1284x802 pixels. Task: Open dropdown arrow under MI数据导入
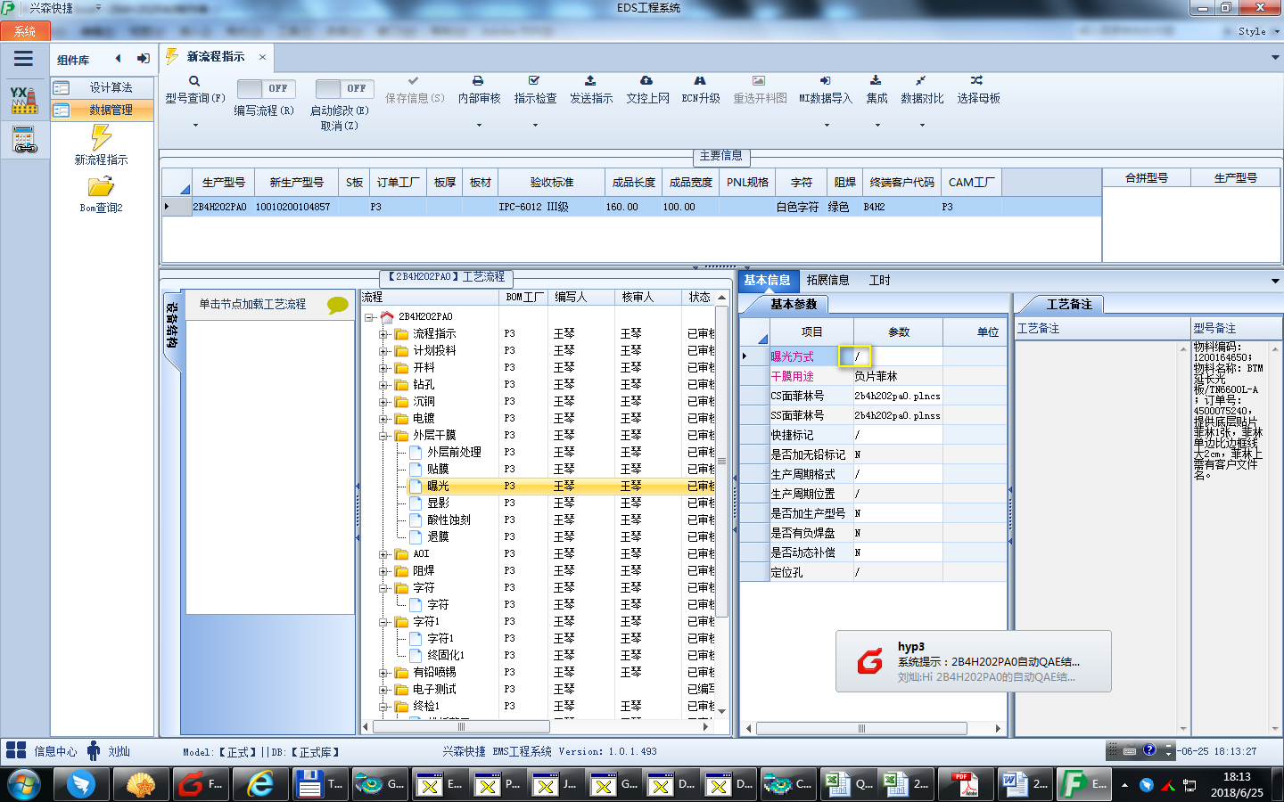[x=826, y=125]
